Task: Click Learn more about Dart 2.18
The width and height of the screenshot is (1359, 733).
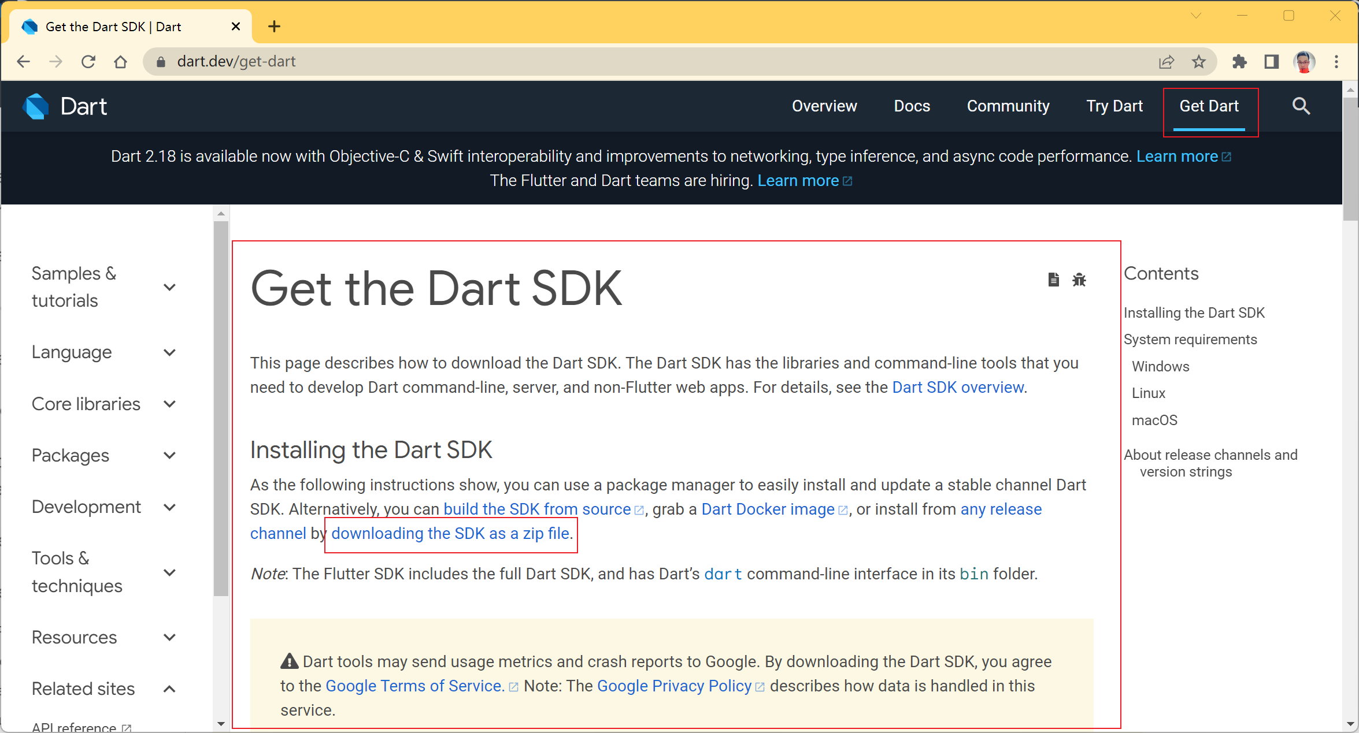Action: [x=1183, y=157]
